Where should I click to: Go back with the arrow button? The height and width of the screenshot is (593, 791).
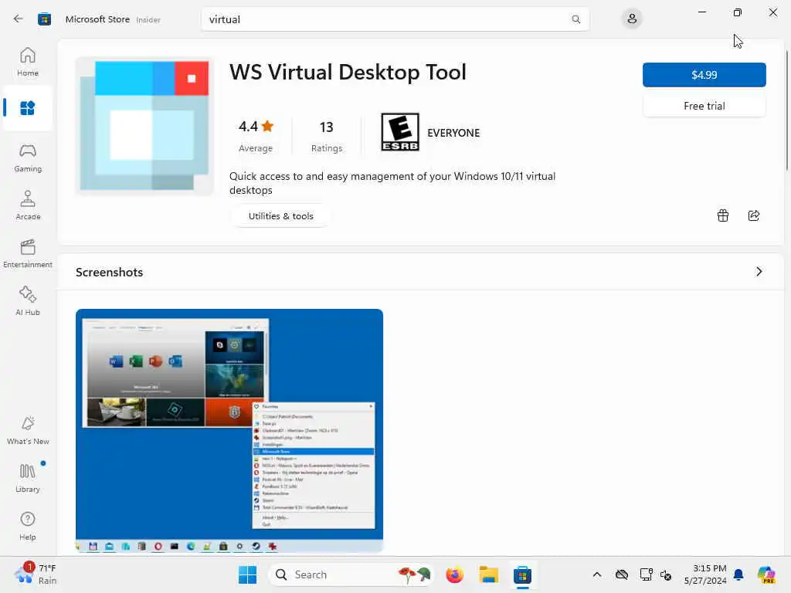pos(19,19)
